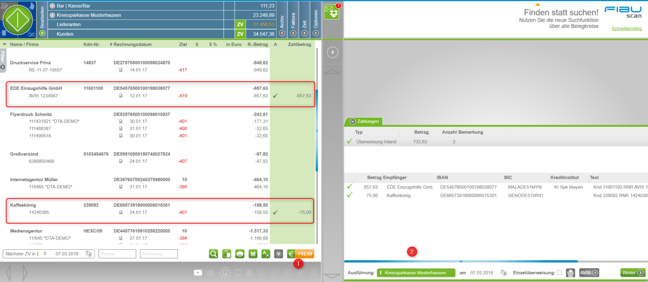Open the Schnelleinstieg link
The width and height of the screenshot is (648, 282).
[627, 29]
